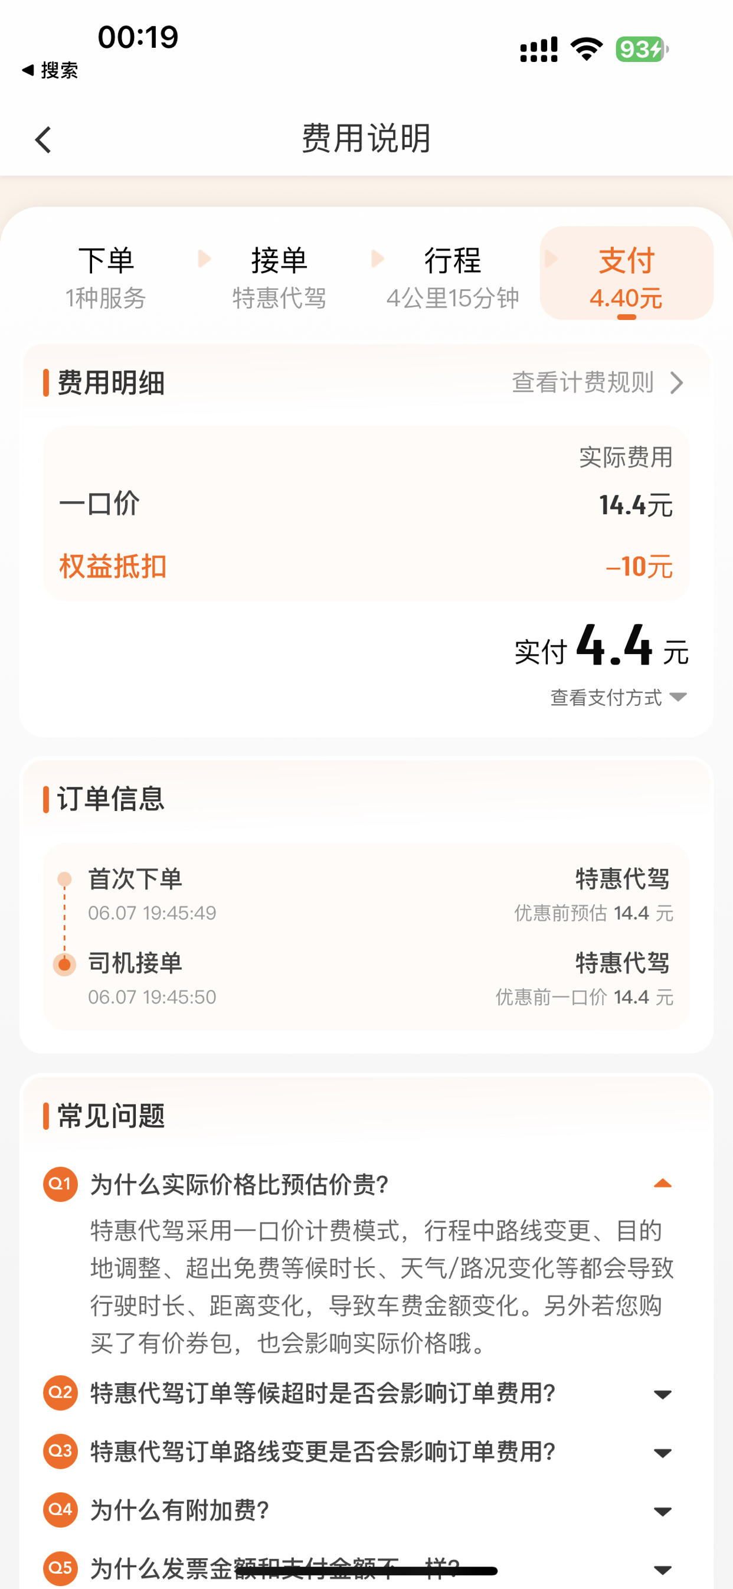The width and height of the screenshot is (733, 1589).
Task: Open 查看计费规则 link
Action: pos(598,382)
